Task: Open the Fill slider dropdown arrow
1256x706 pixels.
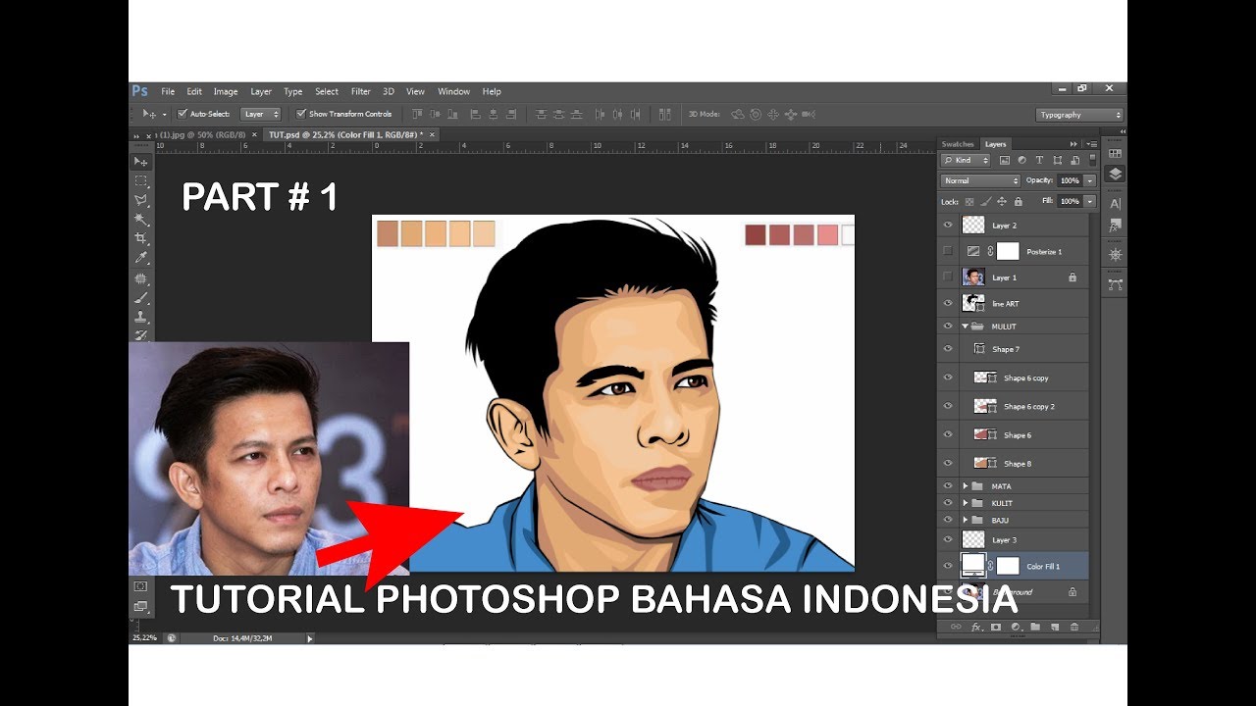Action: point(1089,201)
